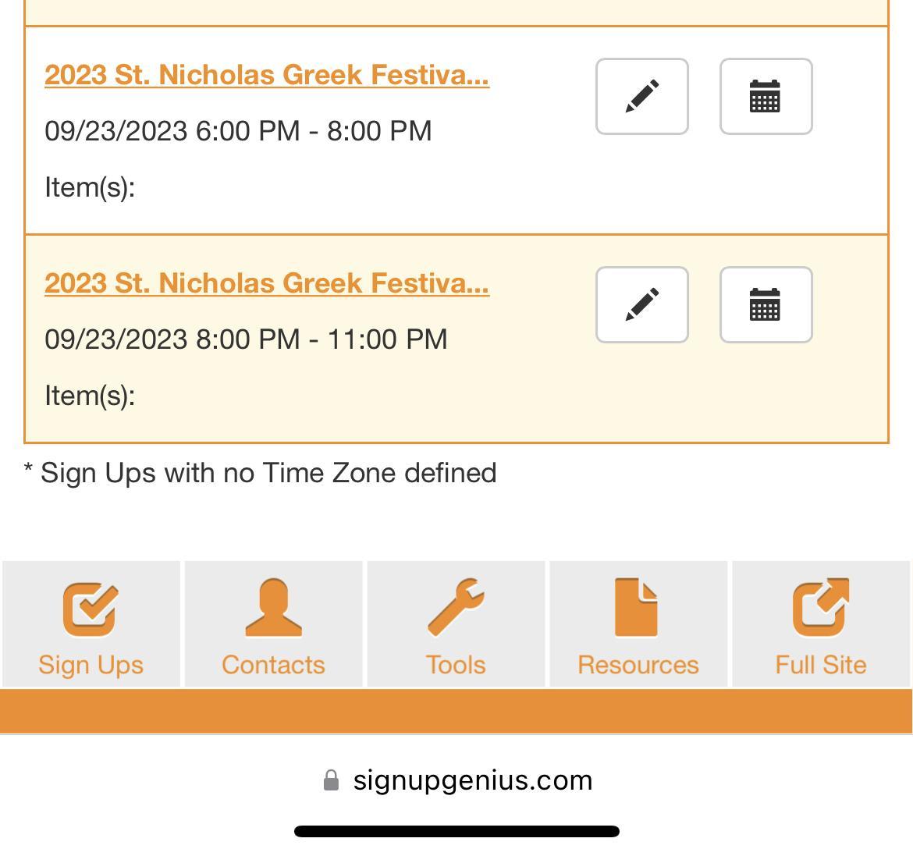
Task: Open the calendar icon for the 8:00 PM slot
Action: [x=766, y=304]
